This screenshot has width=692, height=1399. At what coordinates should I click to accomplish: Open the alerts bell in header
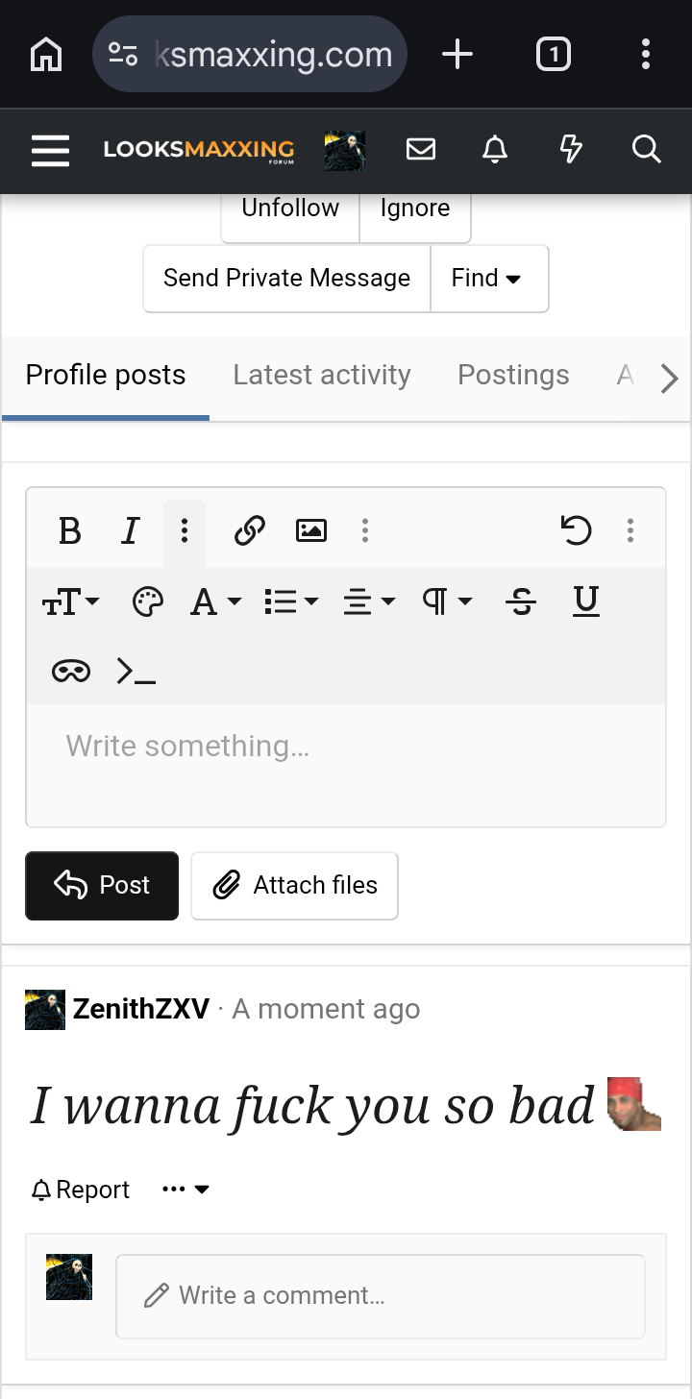(x=495, y=150)
